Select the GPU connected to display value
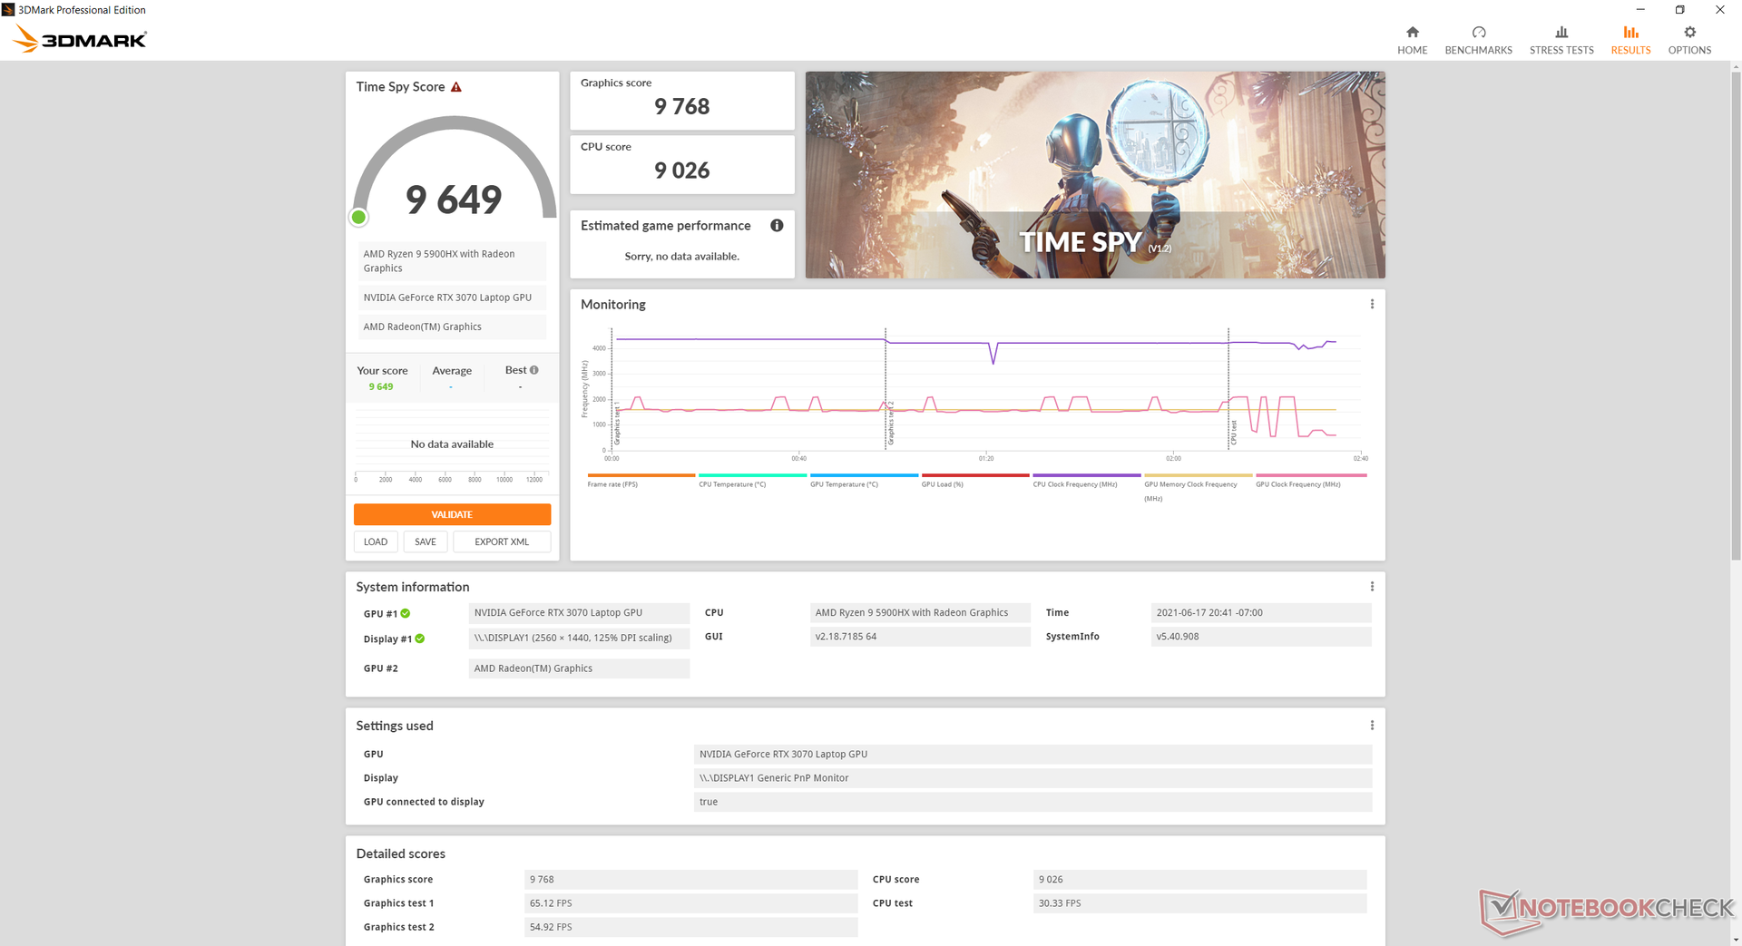This screenshot has height=946, width=1742. [1032, 802]
